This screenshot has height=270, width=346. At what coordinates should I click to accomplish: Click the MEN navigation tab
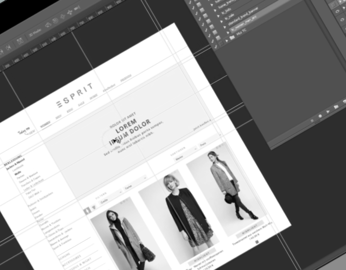tap(59, 117)
